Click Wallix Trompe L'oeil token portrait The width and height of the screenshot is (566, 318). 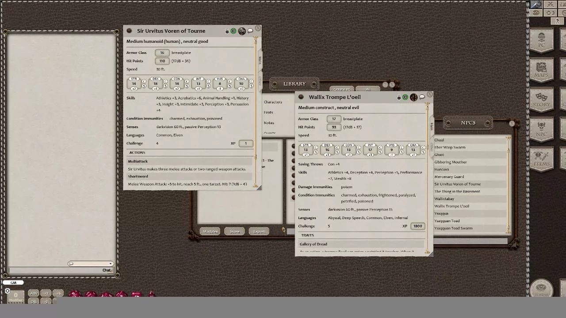coord(413,97)
